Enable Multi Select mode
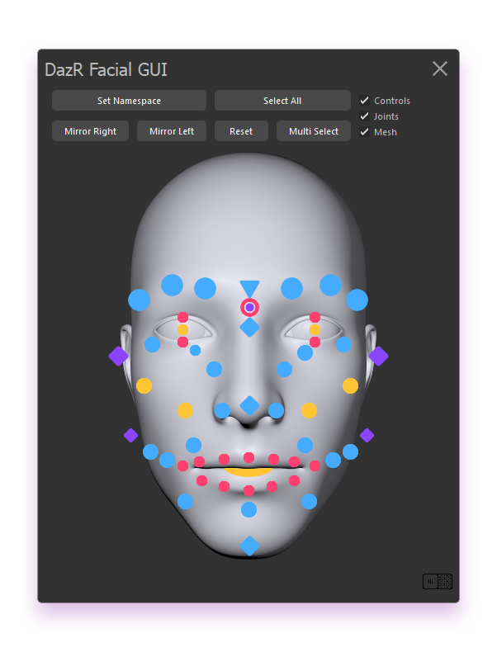497x652 pixels. click(314, 131)
